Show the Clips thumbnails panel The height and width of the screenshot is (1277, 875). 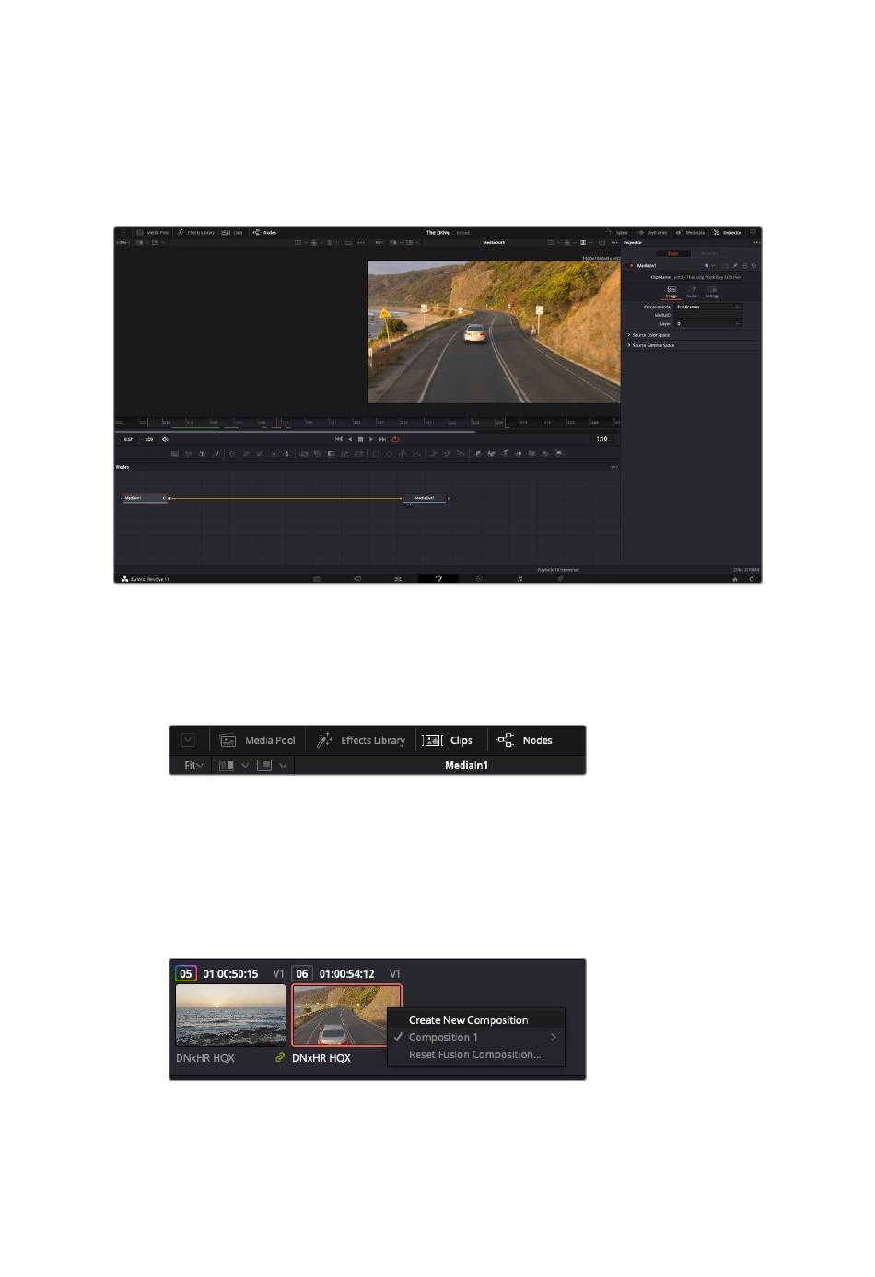click(448, 740)
